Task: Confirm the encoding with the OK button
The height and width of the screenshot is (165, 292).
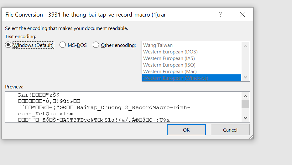Action: click(x=186, y=130)
